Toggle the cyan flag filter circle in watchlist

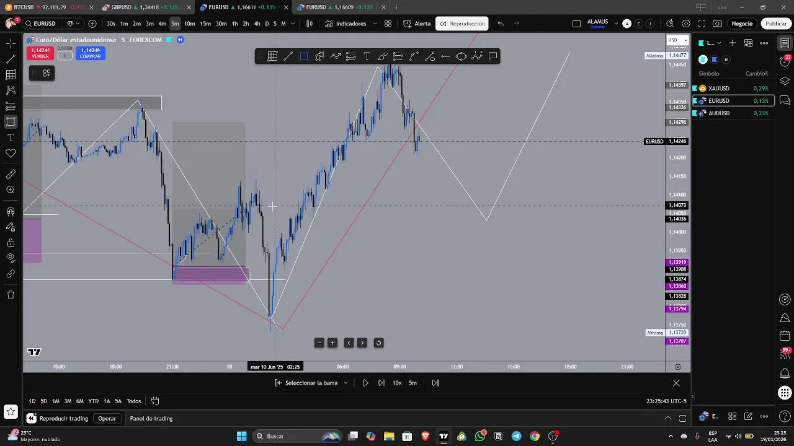[x=703, y=59]
